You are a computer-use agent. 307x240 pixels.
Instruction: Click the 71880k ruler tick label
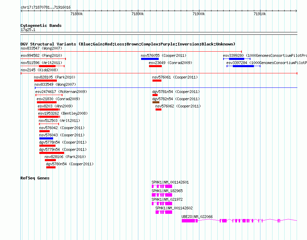[77, 14]
